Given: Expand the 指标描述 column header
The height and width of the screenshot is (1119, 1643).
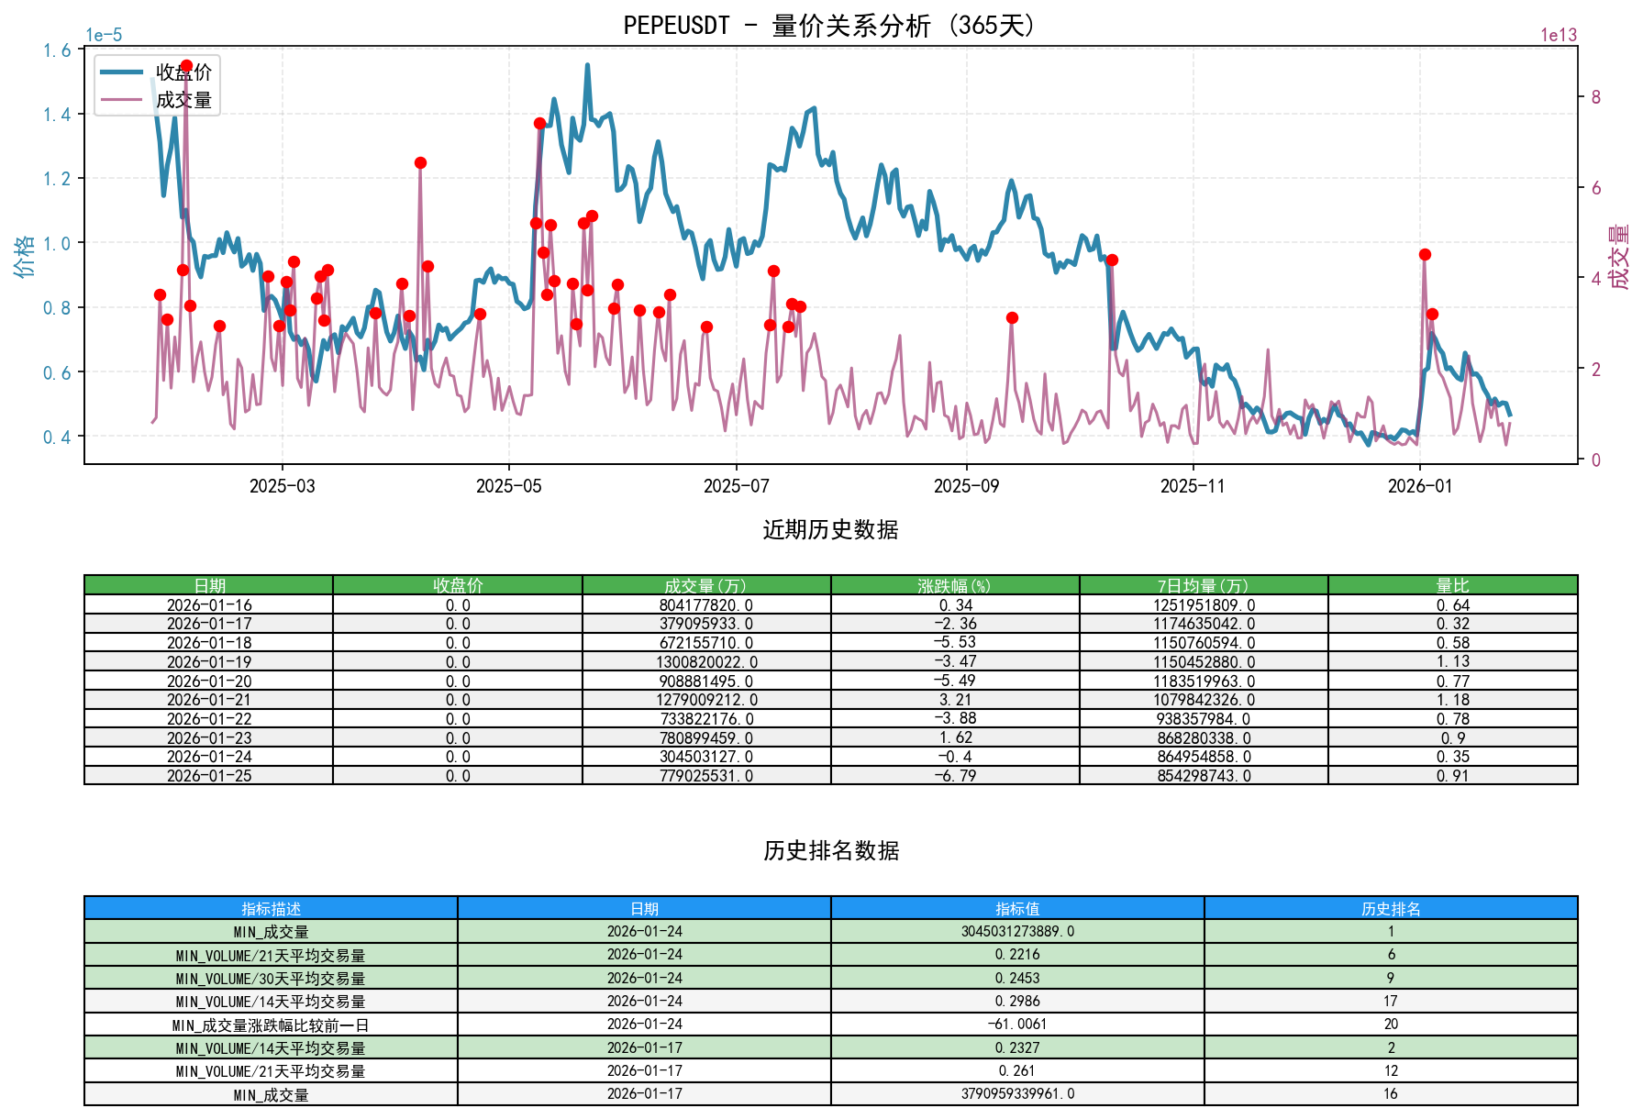Looking at the screenshot, I should [270, 909].
